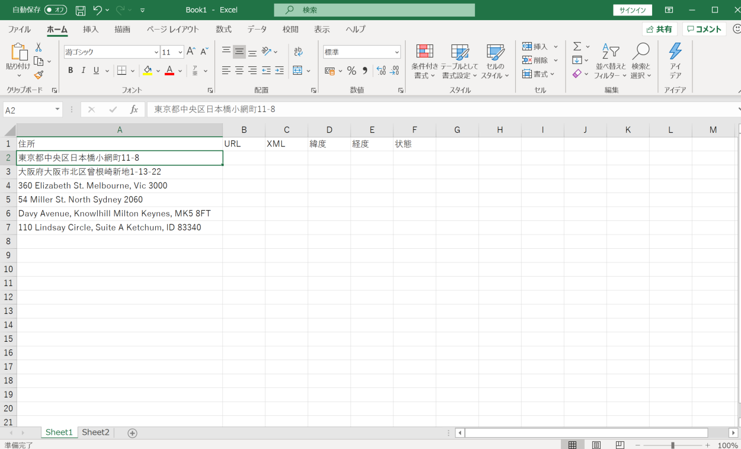This screenshot has width=741, height=449.
Task: Align text left
Action: pos(226,70)
